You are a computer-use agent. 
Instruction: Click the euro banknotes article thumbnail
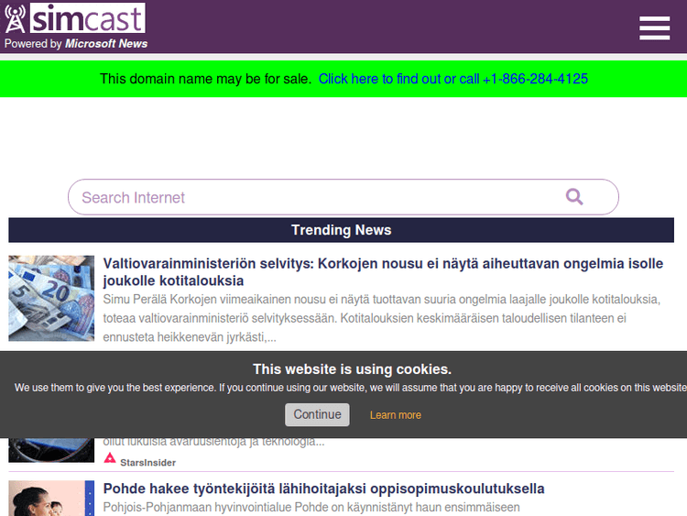click(x=51, y=298)
